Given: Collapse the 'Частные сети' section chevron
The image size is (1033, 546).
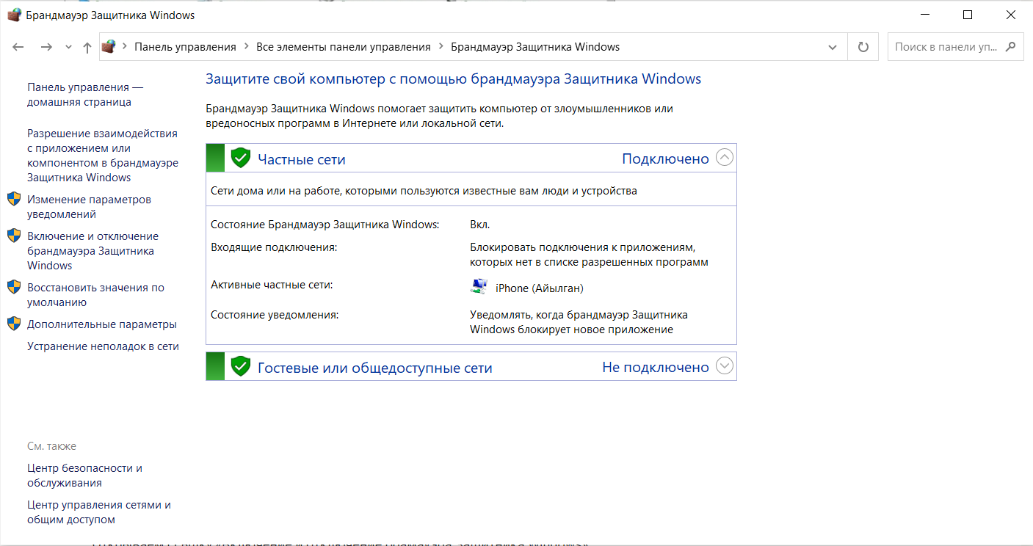Looking at the screenshot, I should [724, 158].
